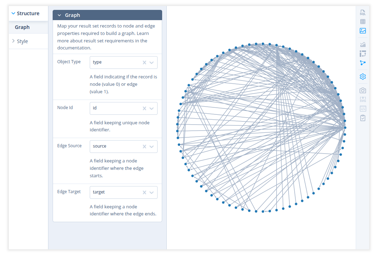Open the visualization settings gear
This screenshot has width=378, height=256.
362,76
